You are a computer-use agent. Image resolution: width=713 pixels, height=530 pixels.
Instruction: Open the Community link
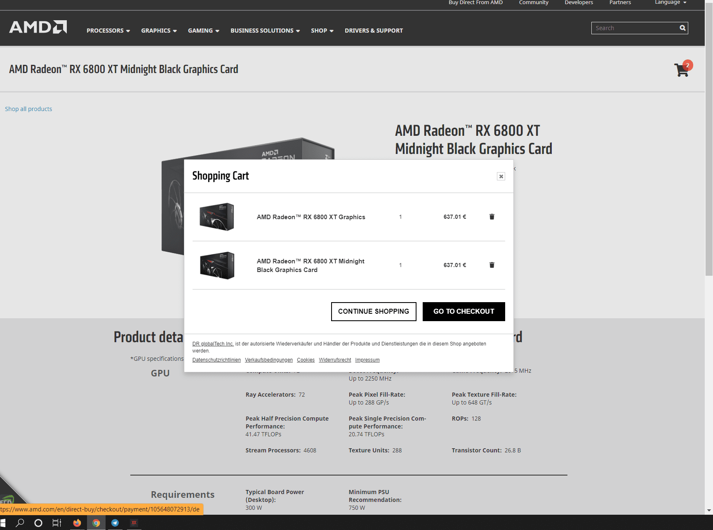(534, 2)
